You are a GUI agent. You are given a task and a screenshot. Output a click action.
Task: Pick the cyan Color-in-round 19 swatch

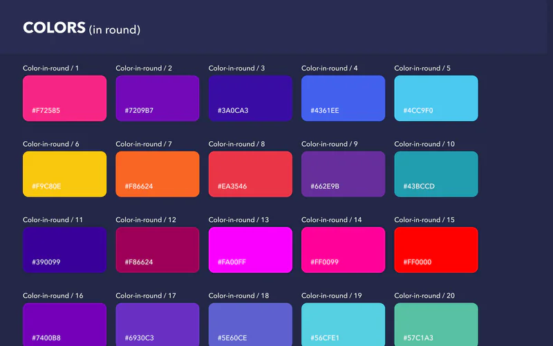click(343, 325)
